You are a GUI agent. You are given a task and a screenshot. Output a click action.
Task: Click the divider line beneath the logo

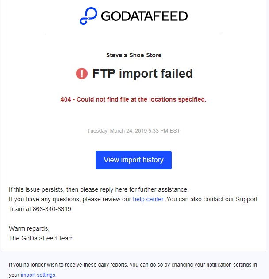134,35
